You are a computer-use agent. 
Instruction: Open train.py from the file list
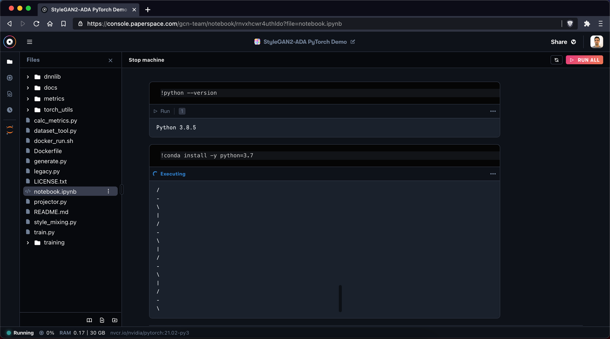point(44,232)
